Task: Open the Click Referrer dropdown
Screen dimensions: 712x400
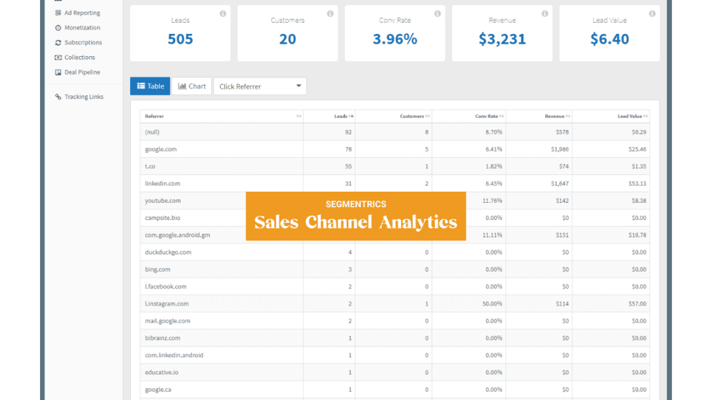Action: click(x=259, y=86)
